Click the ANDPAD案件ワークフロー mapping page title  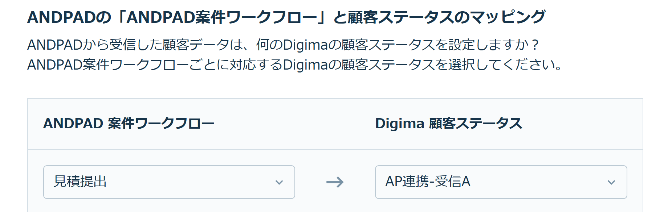point(286,17)
